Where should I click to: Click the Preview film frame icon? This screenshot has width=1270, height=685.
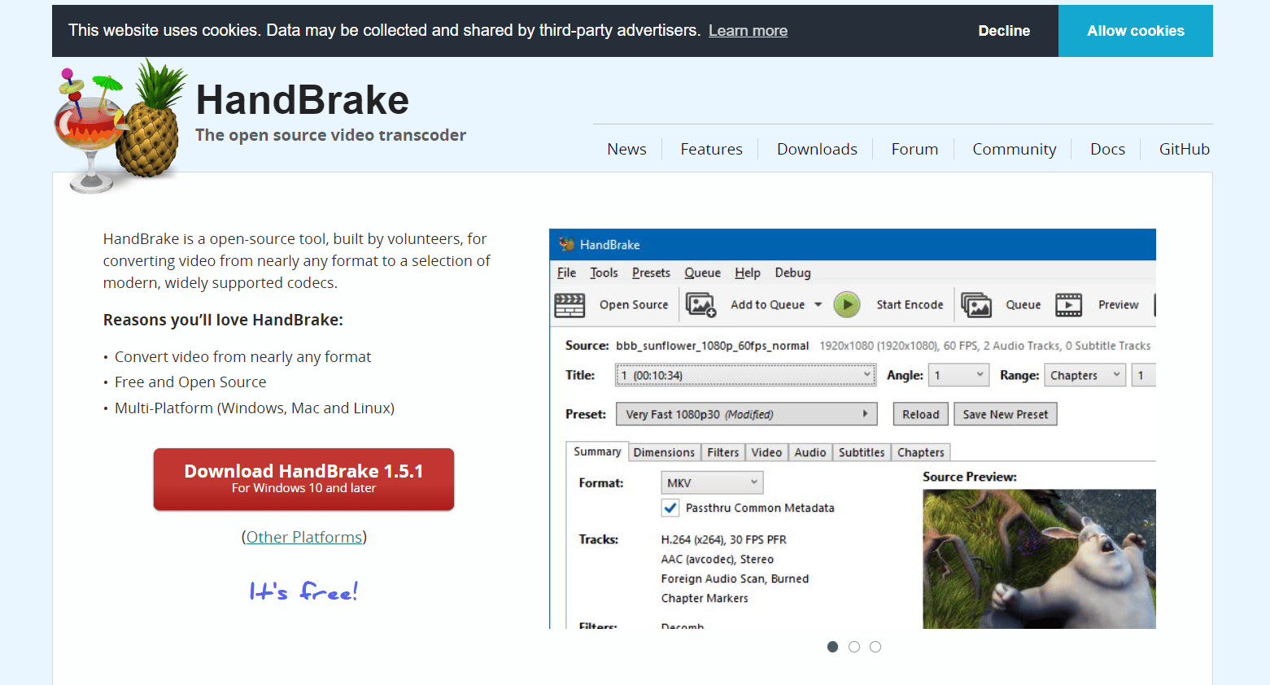click(1069, 305)
